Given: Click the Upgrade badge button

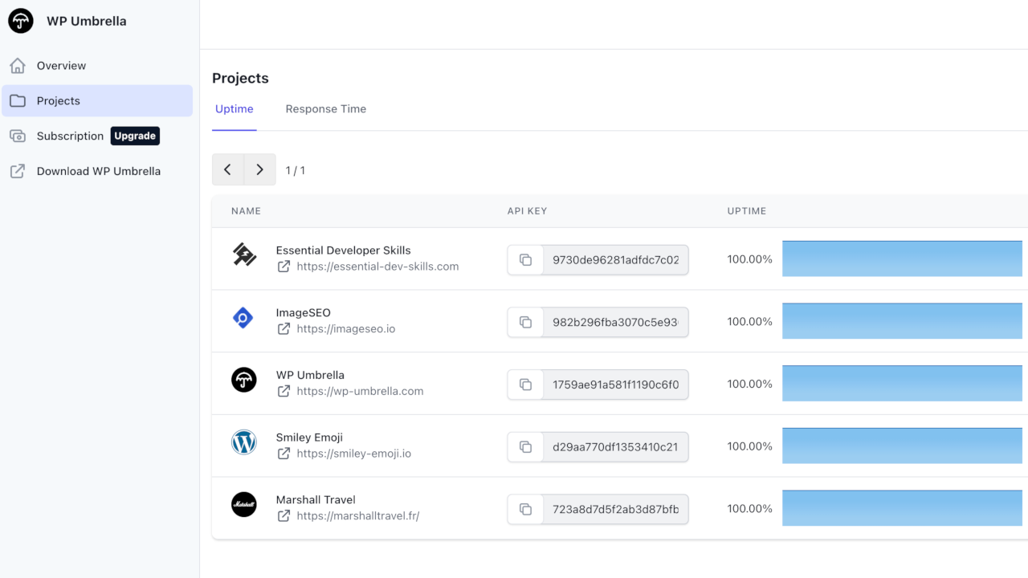Looking at the screenshot, I should point(135,136).
